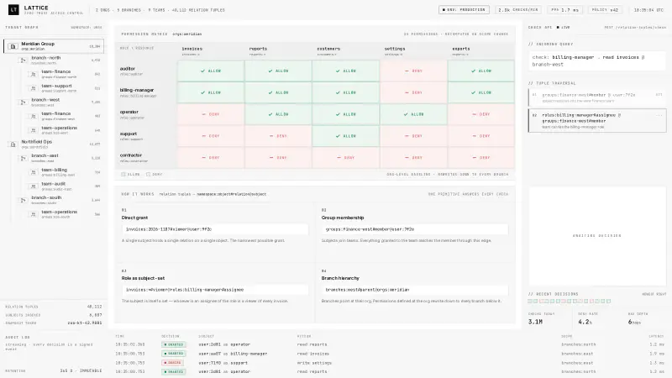The image size is (672, 378).
Task: Select the exports column header
Action: 481,51
